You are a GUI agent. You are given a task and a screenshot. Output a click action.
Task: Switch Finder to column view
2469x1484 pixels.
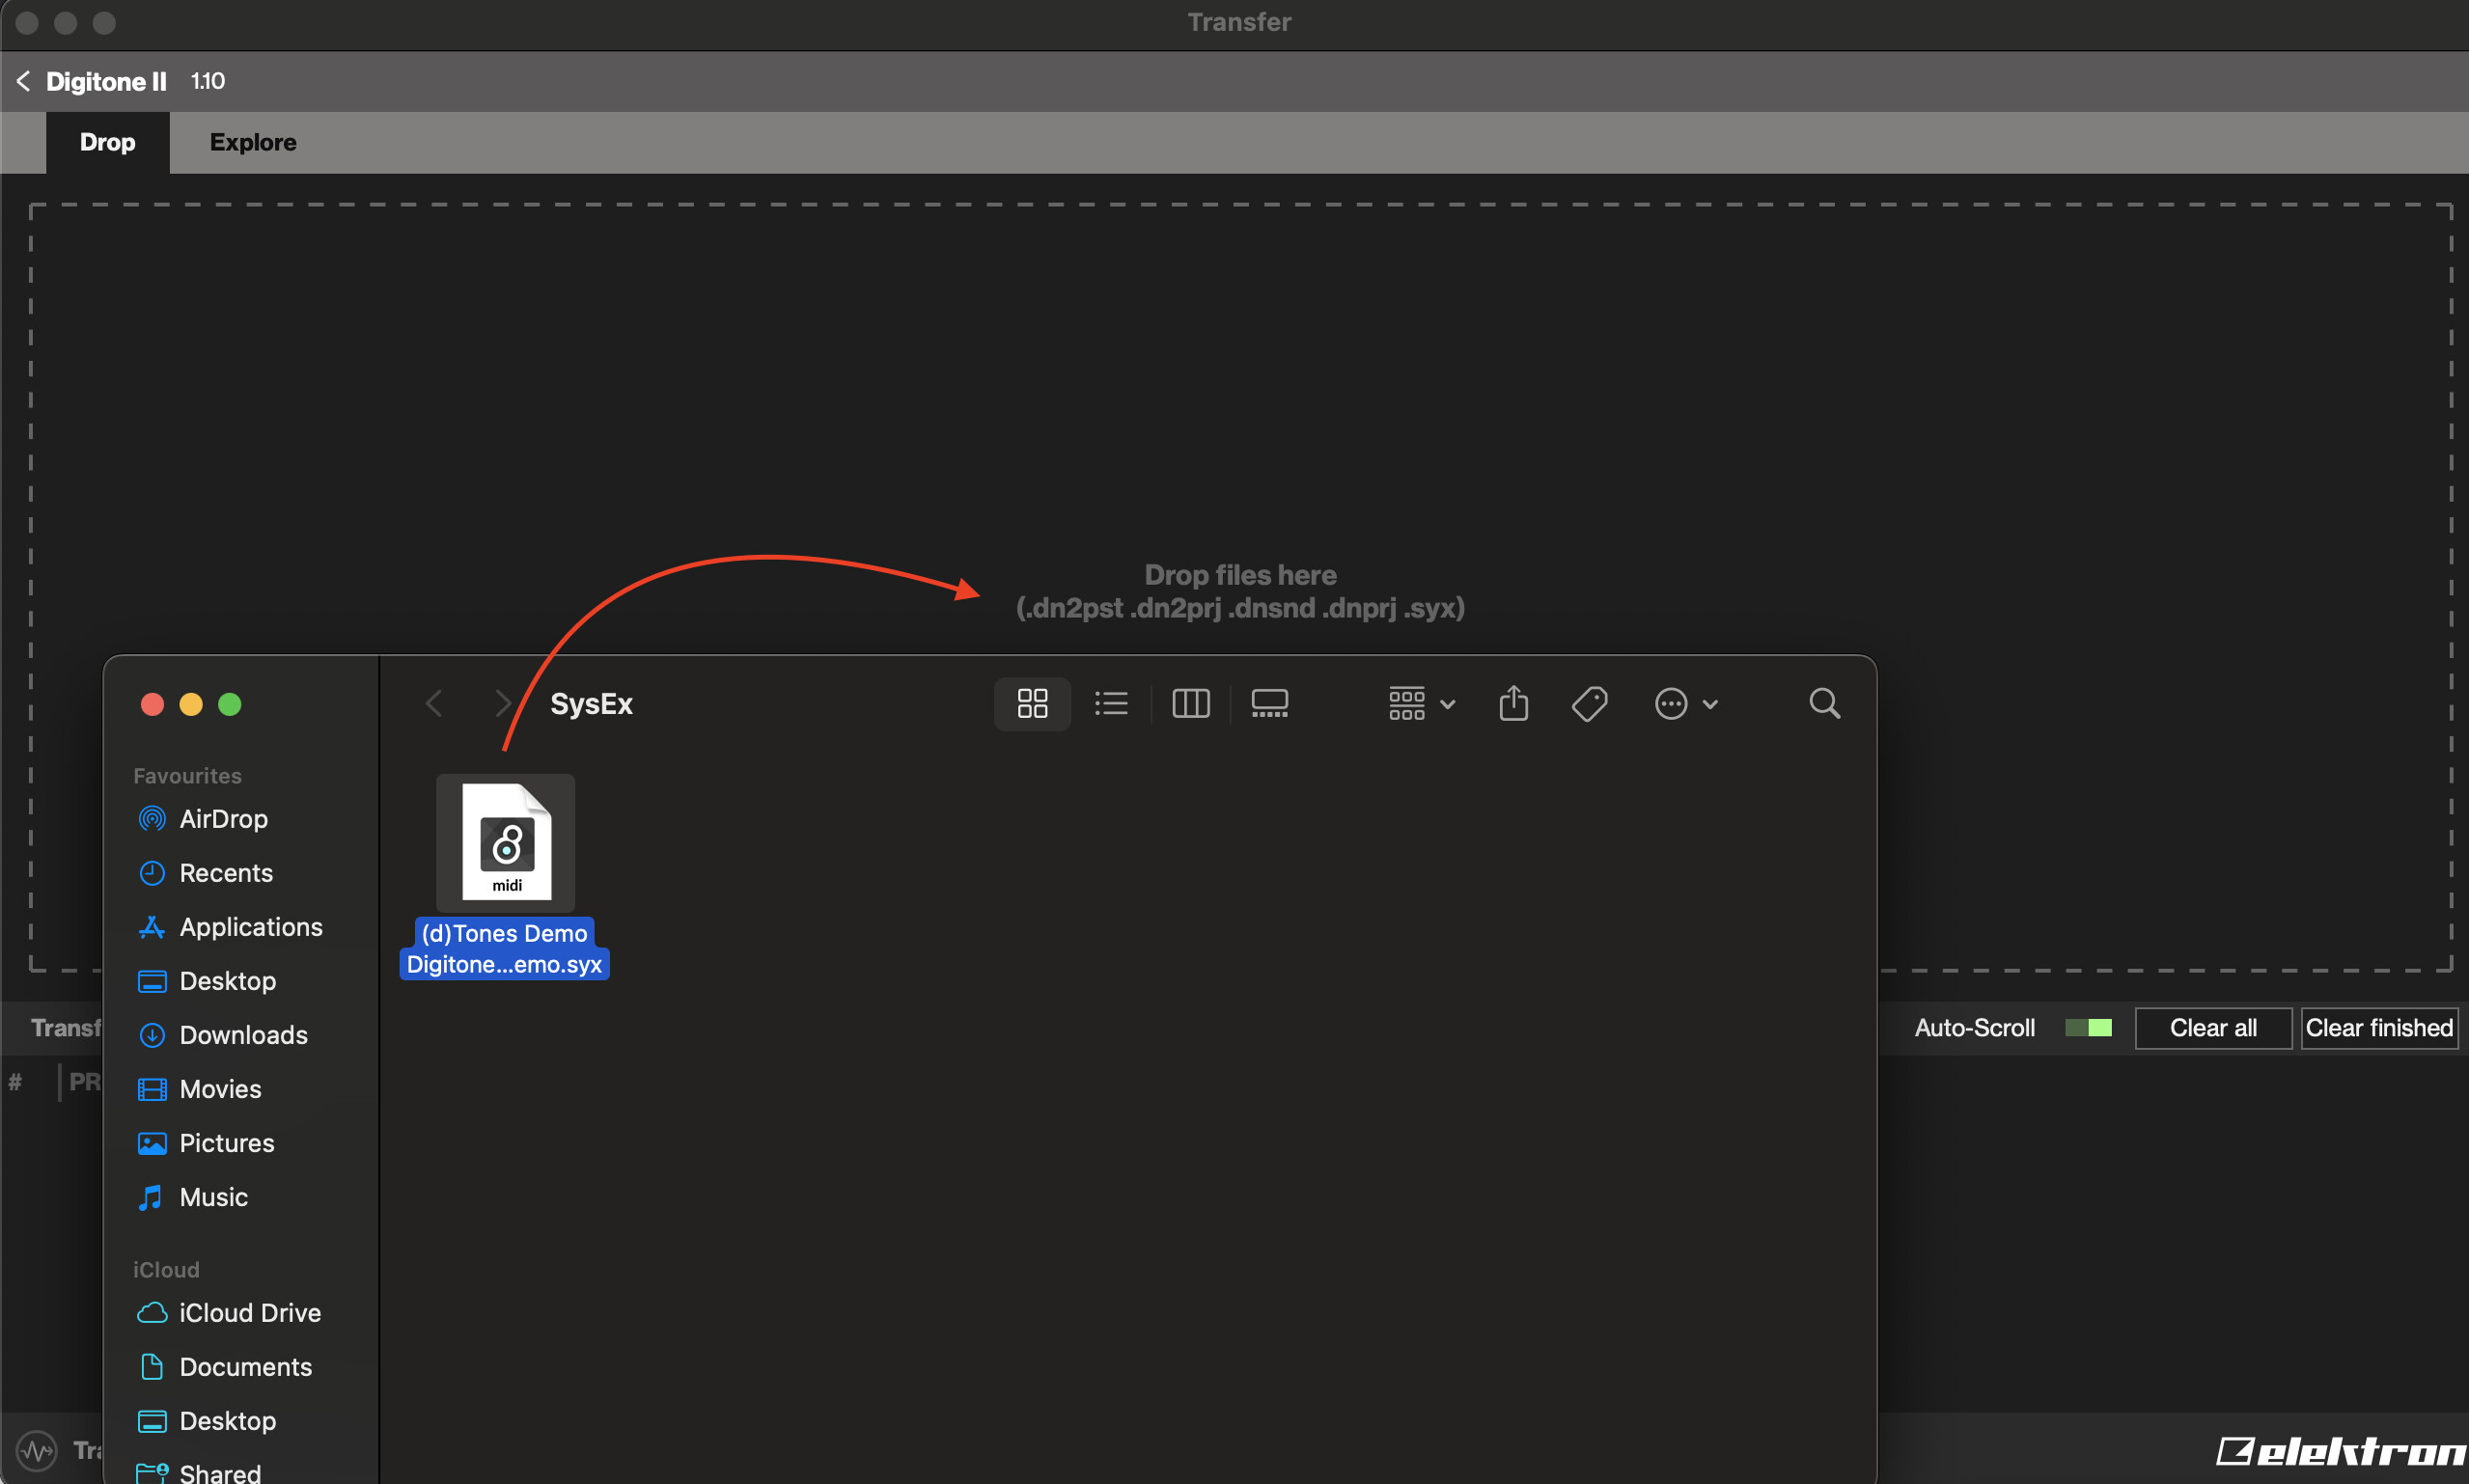pyautogui.click(x=1190, y=704)
